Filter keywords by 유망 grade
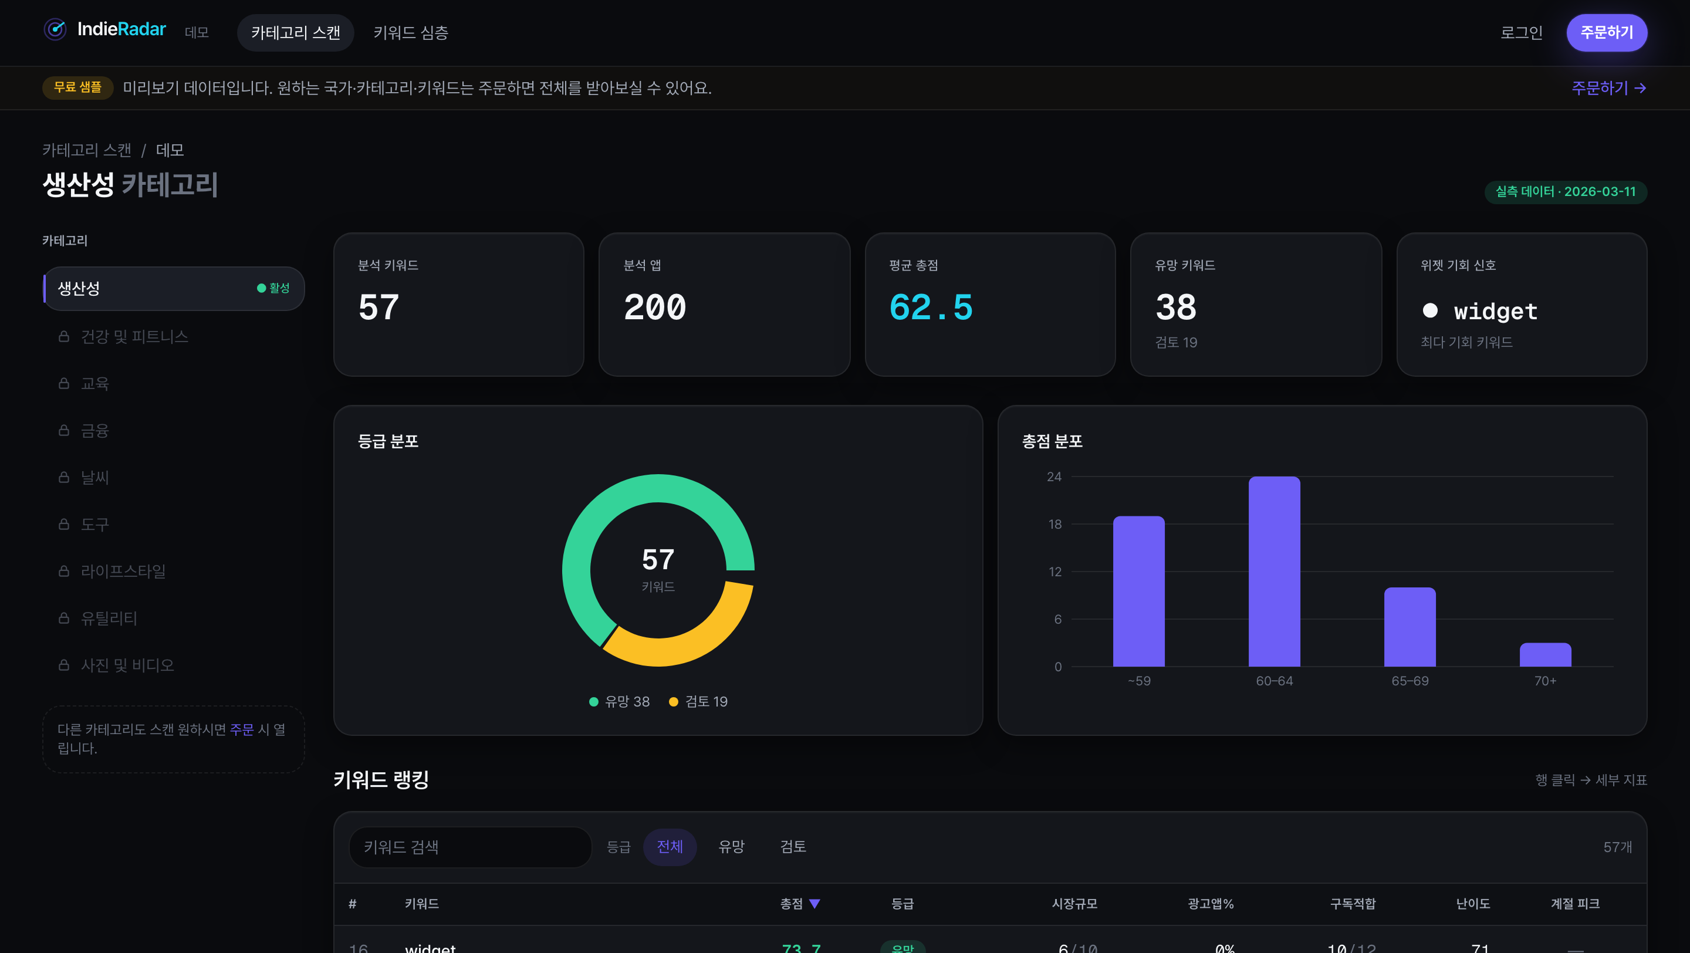 [x=732, y=847]
